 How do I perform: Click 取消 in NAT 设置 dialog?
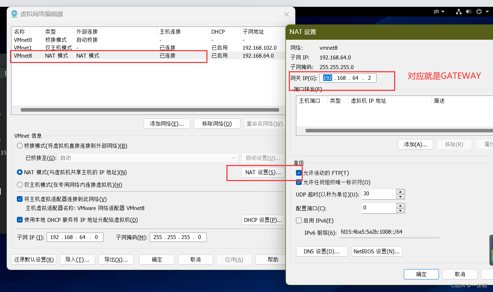pos(460,274)
